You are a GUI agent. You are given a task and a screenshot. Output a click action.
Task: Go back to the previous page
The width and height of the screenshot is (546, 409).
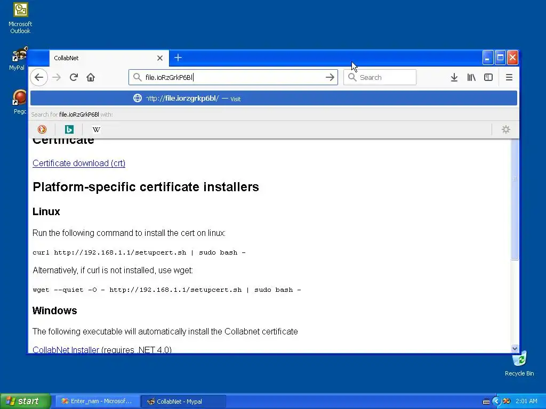39,77
